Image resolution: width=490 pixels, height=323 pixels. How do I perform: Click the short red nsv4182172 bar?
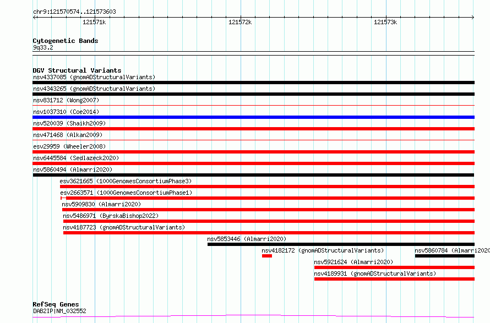tap(267, 256)
